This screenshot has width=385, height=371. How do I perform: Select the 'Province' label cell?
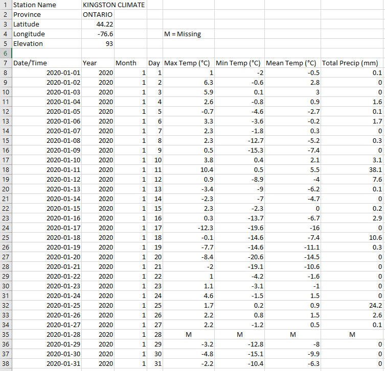(47, 14)
